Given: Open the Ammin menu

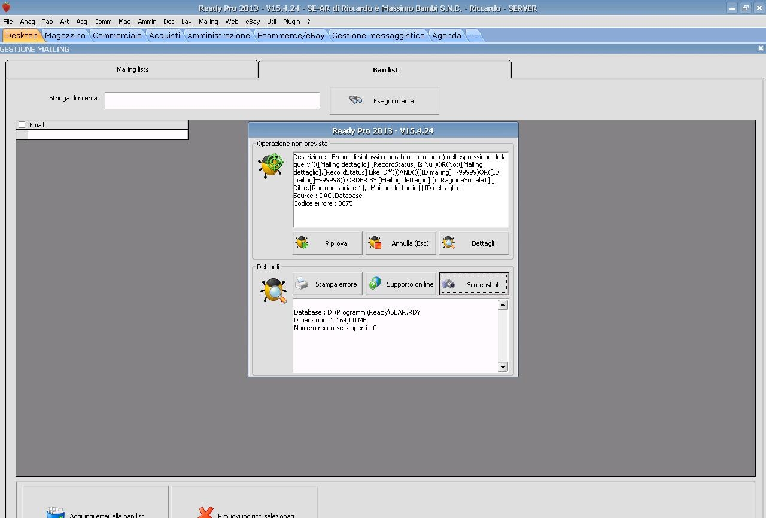Looking at the screenshot, I should point(147,22).
